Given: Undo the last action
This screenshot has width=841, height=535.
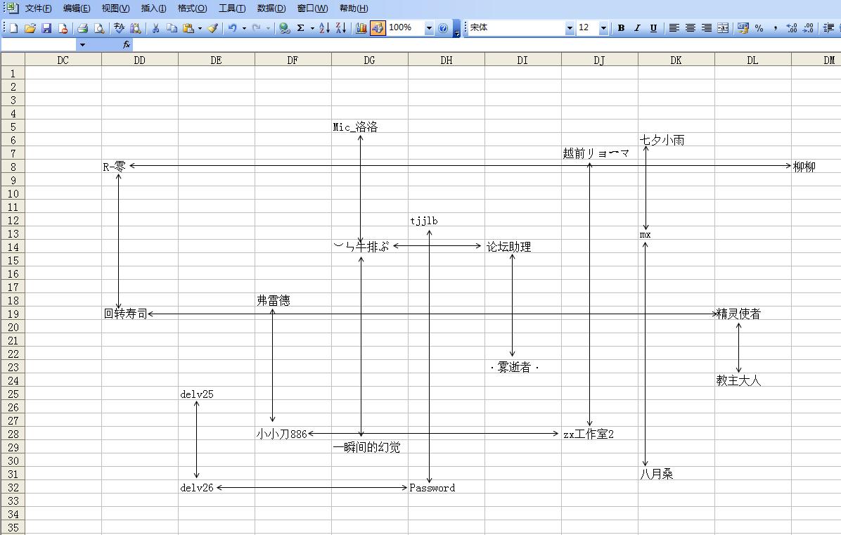Looking at the screenshot, I should [232, 28].
